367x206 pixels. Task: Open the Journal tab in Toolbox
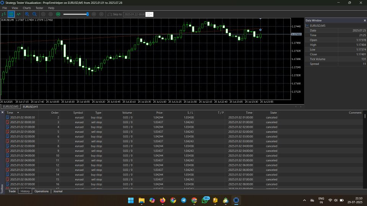tap(58, 191)
